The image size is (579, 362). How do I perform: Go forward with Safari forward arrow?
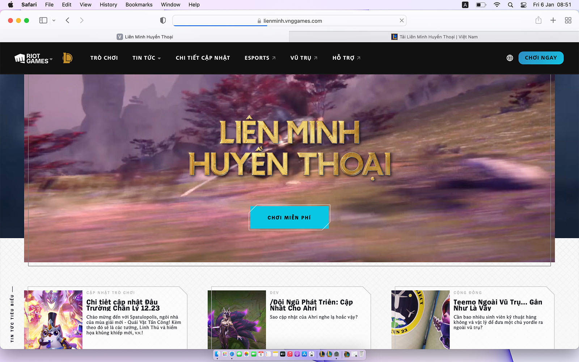point(81,20)
